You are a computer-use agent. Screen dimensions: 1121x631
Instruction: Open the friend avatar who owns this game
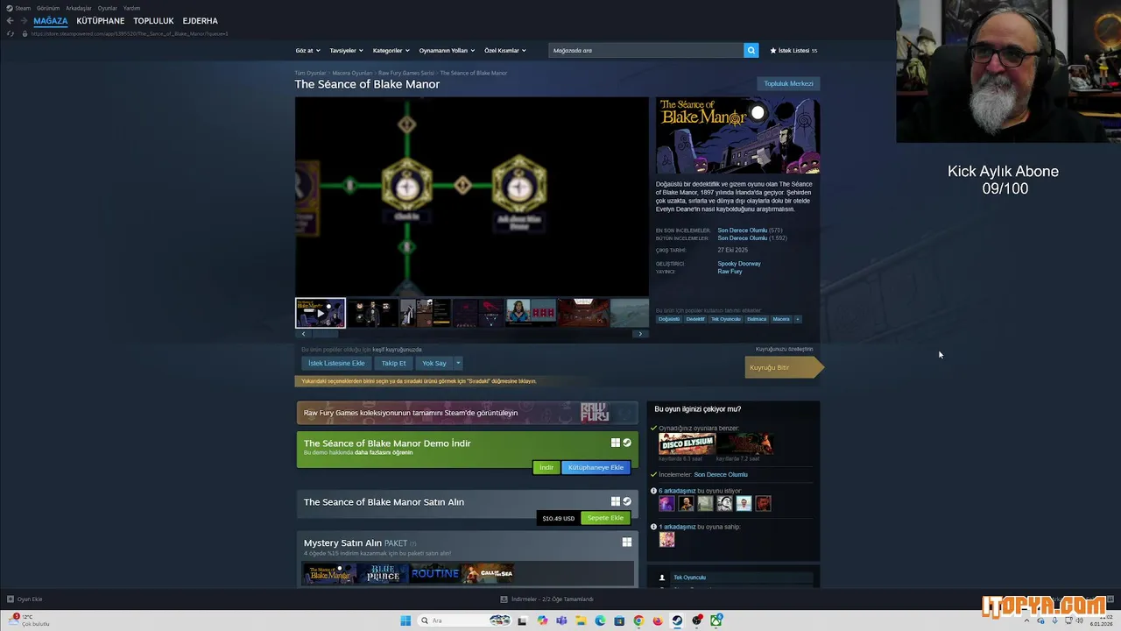[666, 539]
